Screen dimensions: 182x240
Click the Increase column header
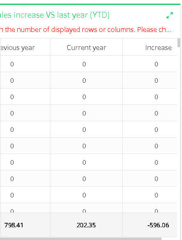158,48
